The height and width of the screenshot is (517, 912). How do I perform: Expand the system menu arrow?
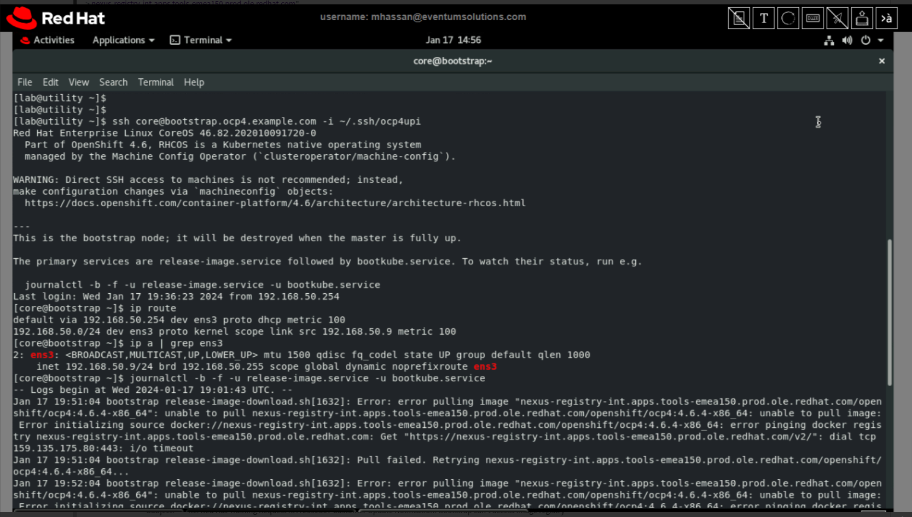click(x=881, y=40)
